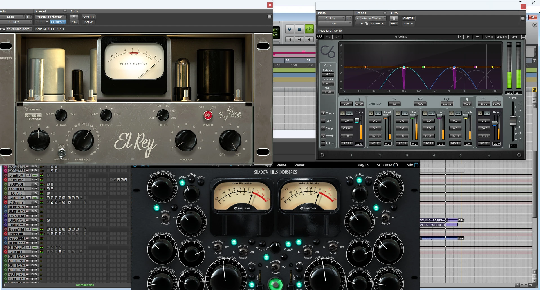Click the return-to-zero transport button

pos(290,39)
